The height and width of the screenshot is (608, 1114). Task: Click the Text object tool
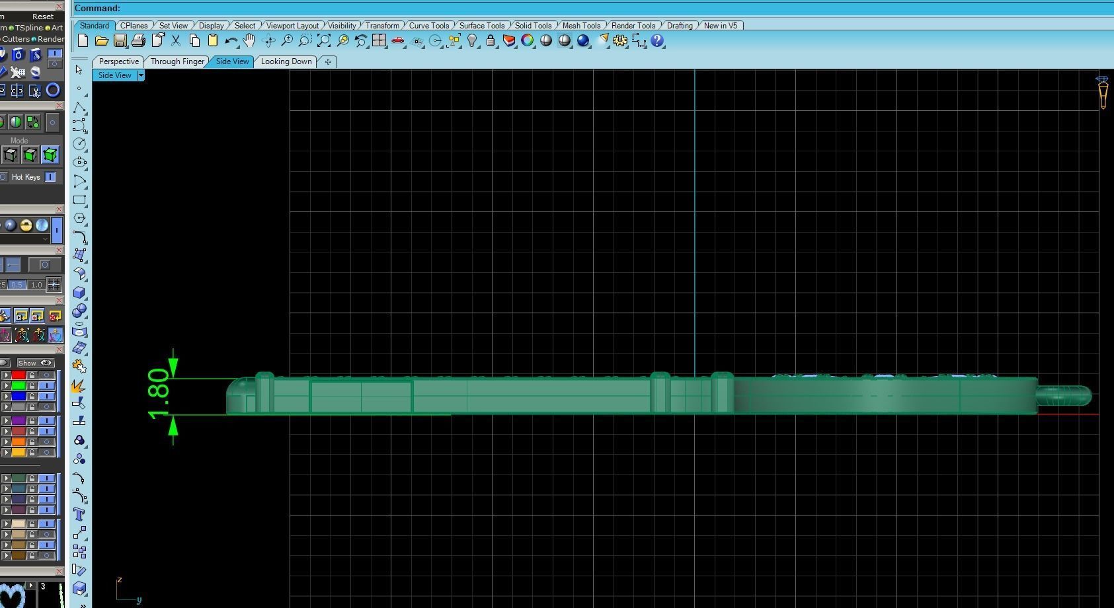tap(79, 514)
